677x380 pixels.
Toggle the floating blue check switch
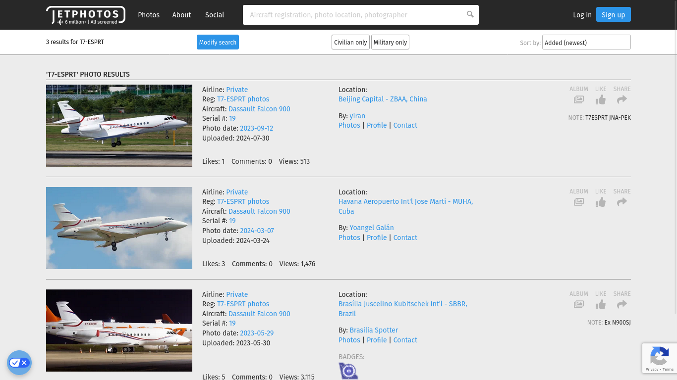[19, 363]
